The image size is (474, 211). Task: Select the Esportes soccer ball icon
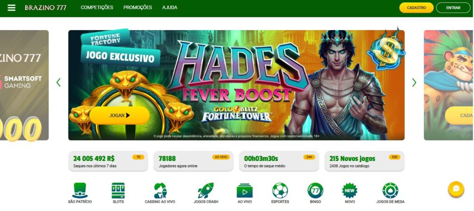click(x=280, y=191)
